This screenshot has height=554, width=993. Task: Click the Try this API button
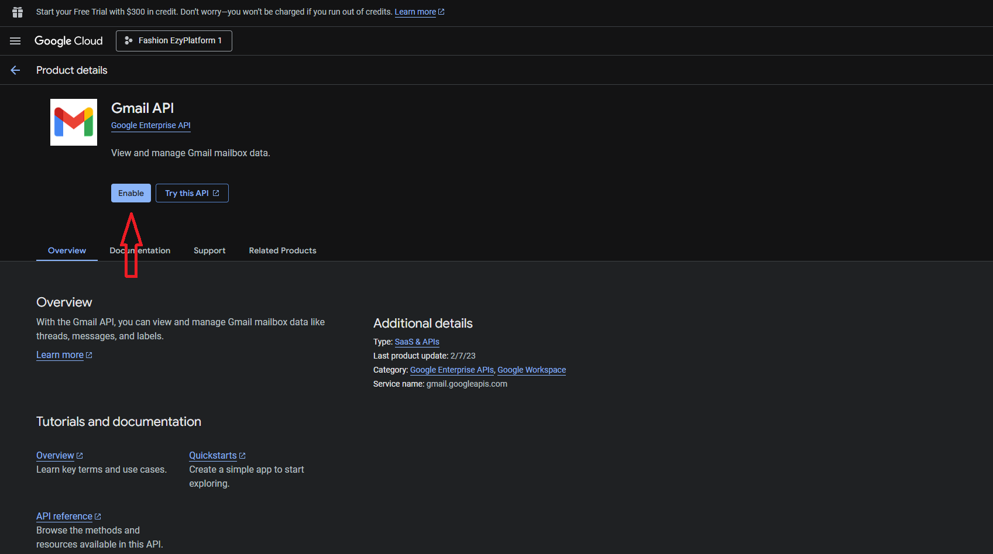(192, 193)
